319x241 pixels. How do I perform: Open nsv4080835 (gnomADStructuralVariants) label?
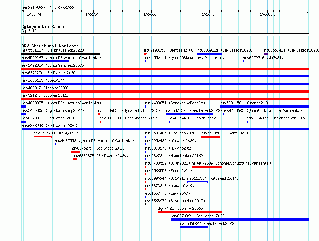[x=61, y=103]
